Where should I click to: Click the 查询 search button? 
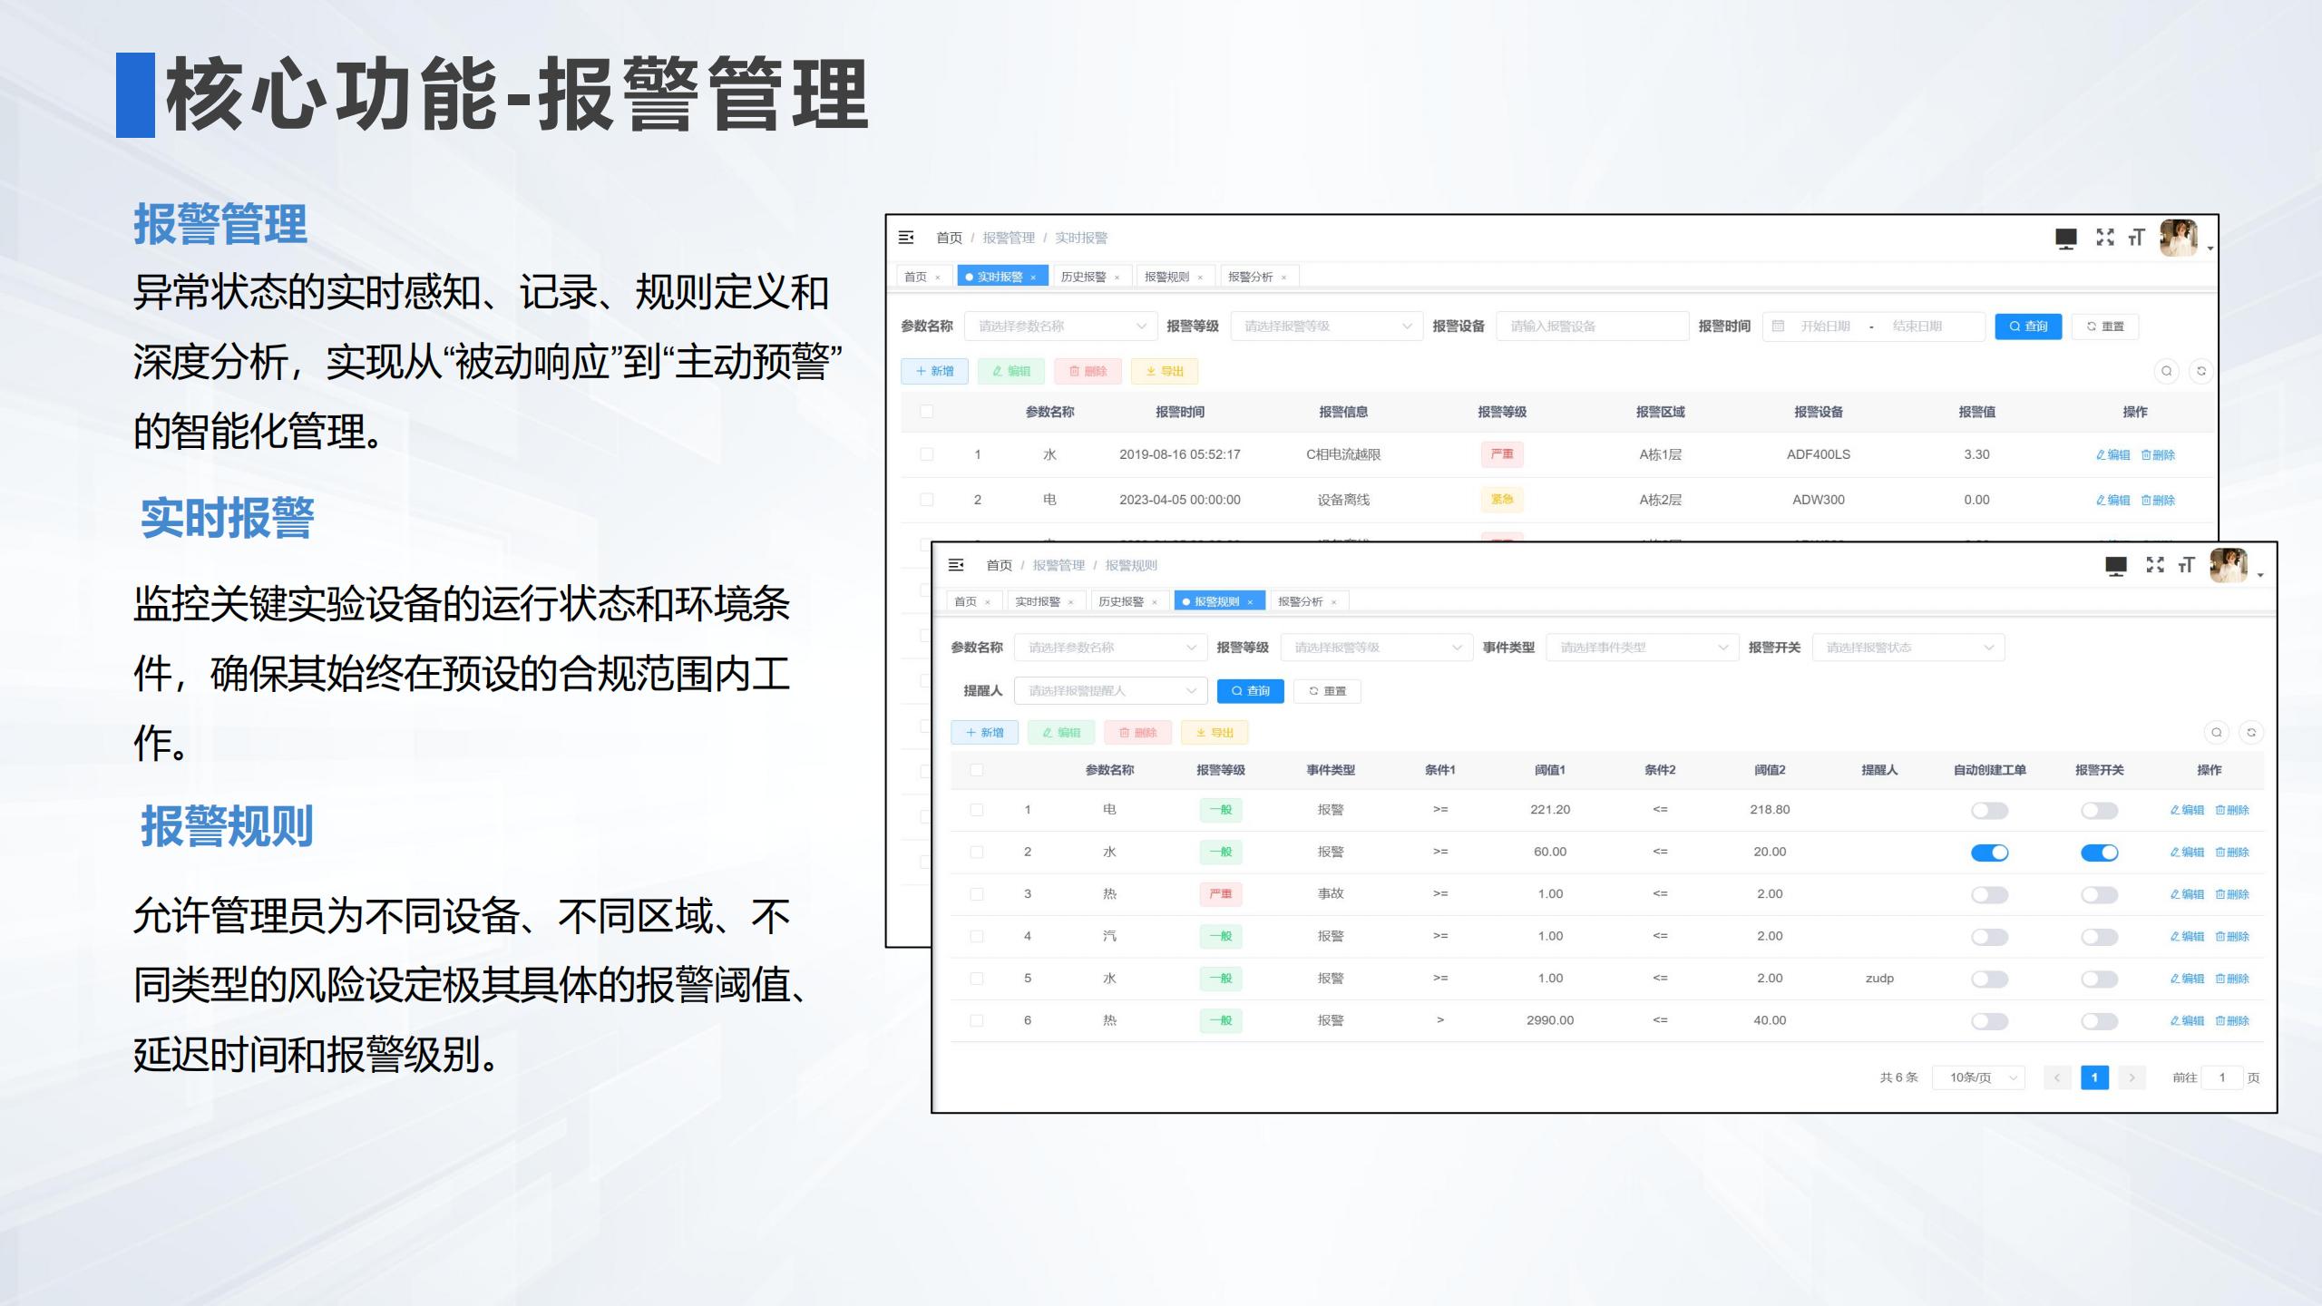[x=1252, y=691]
